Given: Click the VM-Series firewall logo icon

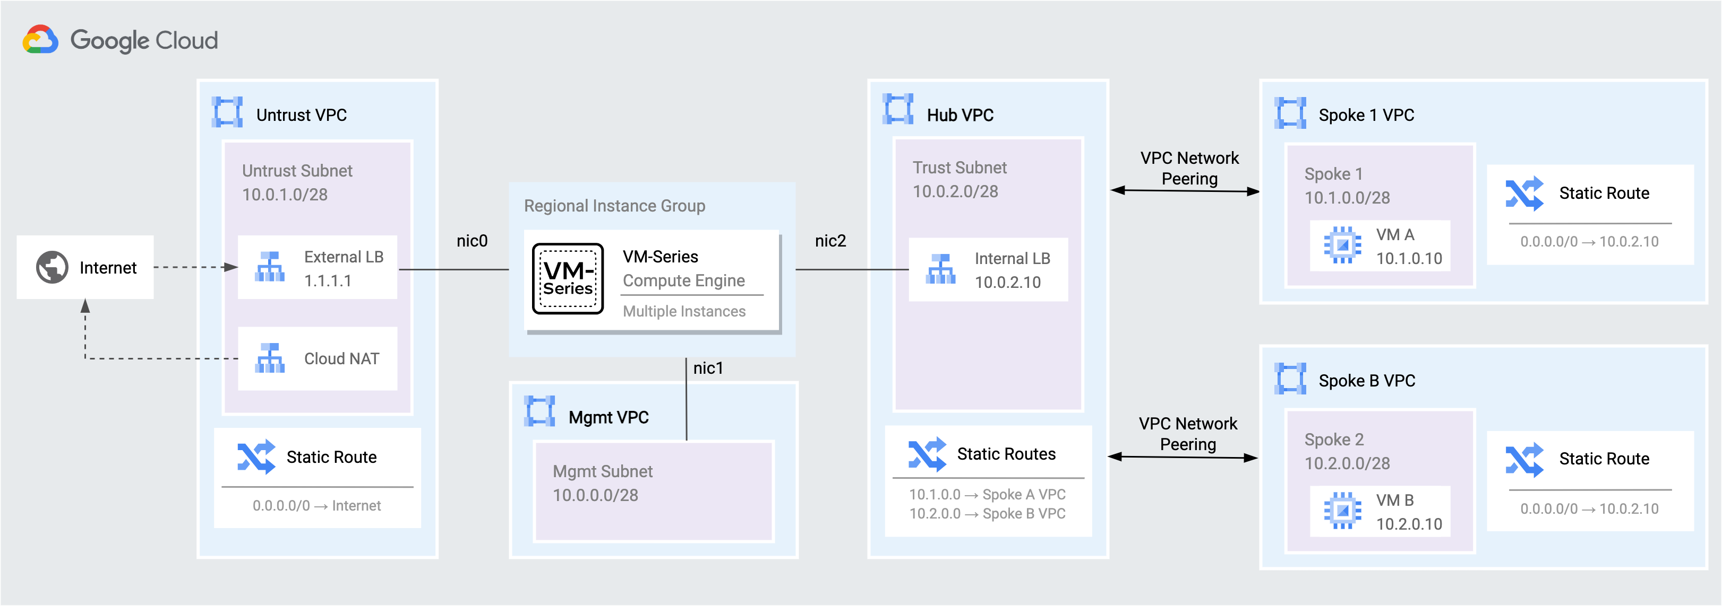Looking at the screenshot, I should [x=568, y=279].
